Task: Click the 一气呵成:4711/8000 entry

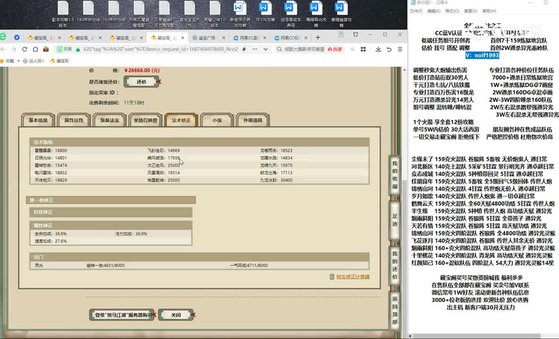Action: (249, 265)
